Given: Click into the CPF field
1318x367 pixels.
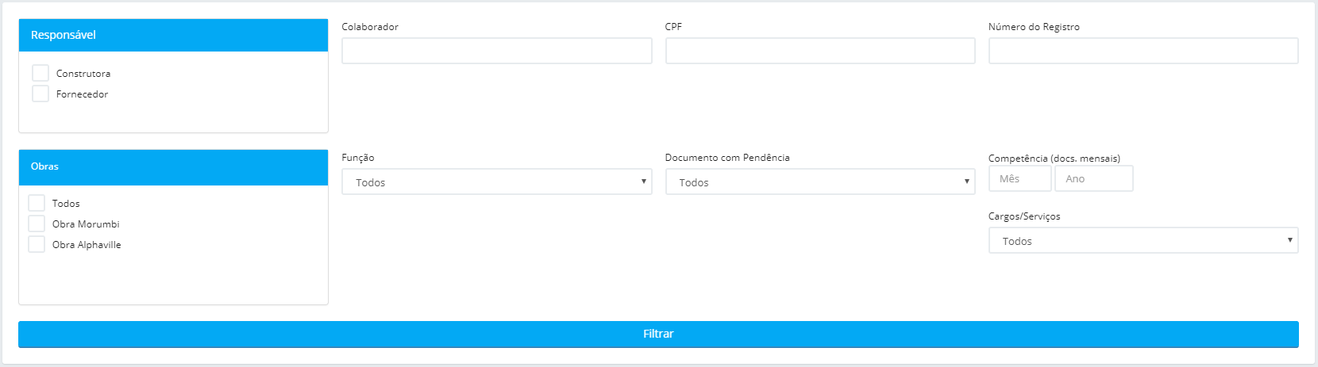Looking at the screenshot, I should coord(820,51).
